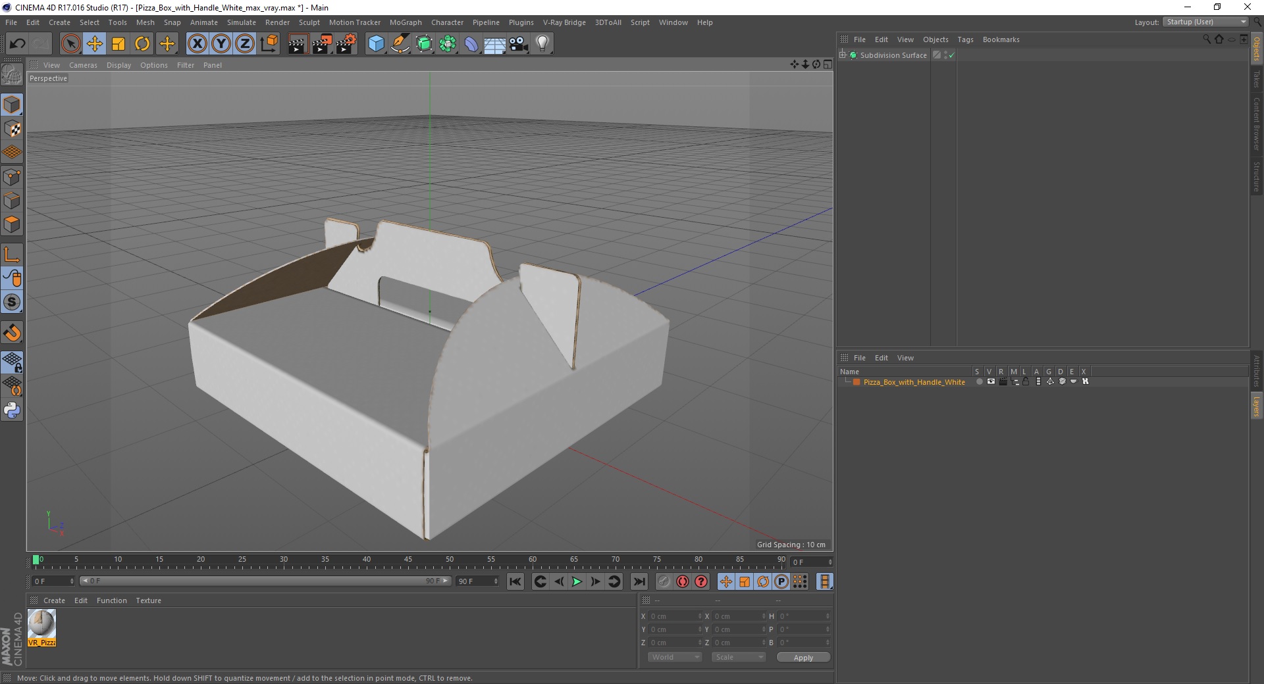1264x684 pixels.
Task: Switch to Texture mode
Action: click(x=12, y=128)
